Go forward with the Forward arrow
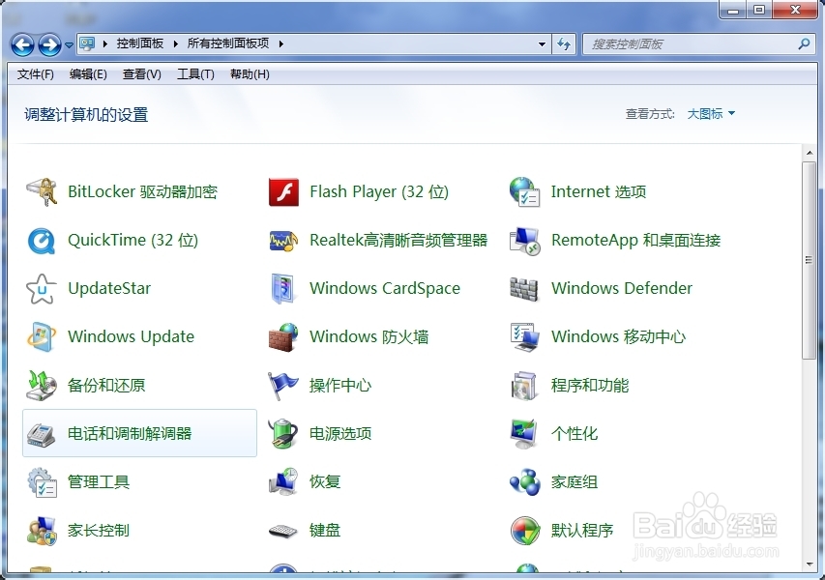 tap(50, 44)
